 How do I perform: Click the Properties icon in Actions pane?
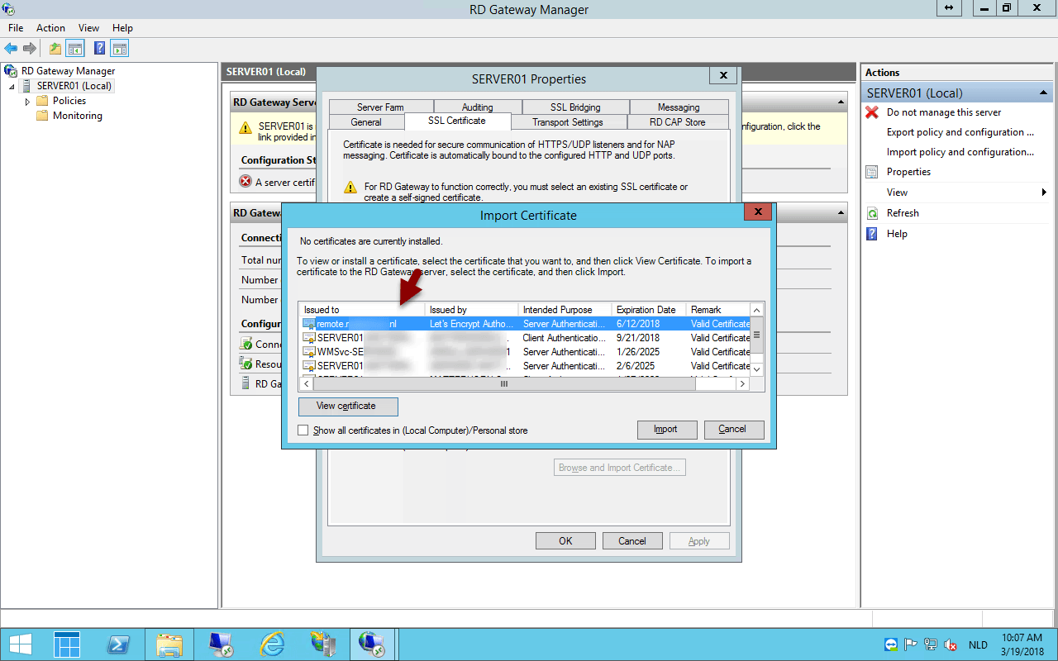click(872, 172)
